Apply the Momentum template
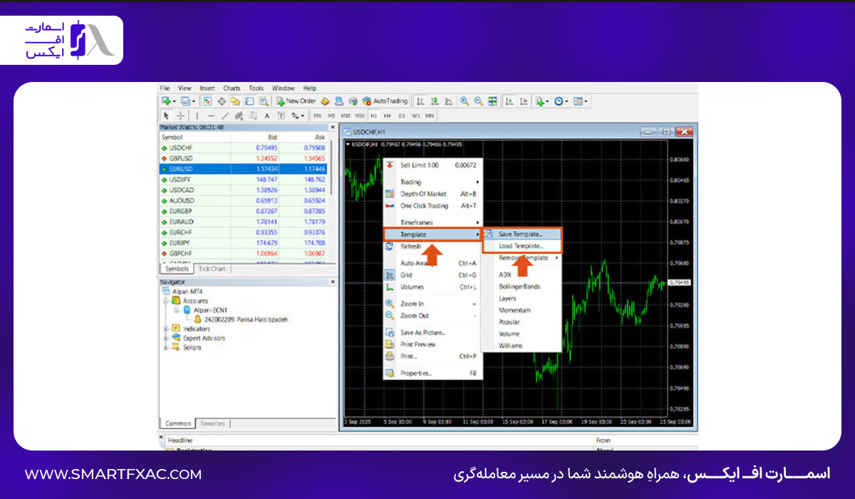855x499 pixels. tap(514, 310)
